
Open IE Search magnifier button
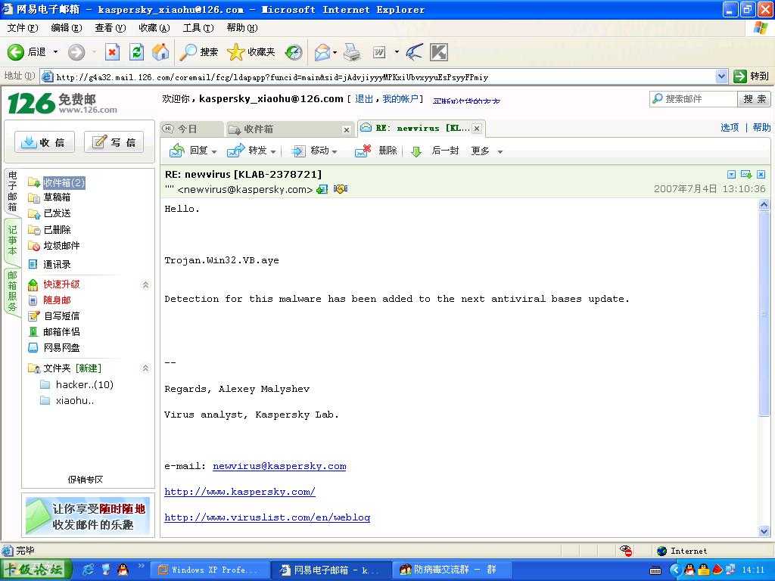pos(199,52)
